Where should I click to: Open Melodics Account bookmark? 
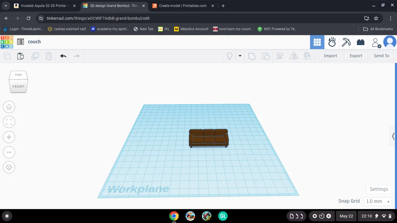pyautogui.click(x=191, y=29)
